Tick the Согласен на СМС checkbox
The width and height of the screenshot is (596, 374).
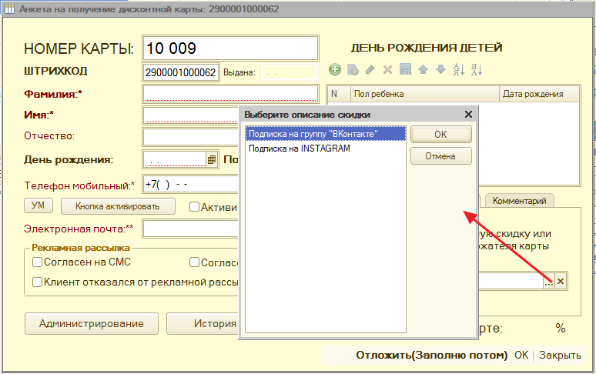click(x=37, y=262)
